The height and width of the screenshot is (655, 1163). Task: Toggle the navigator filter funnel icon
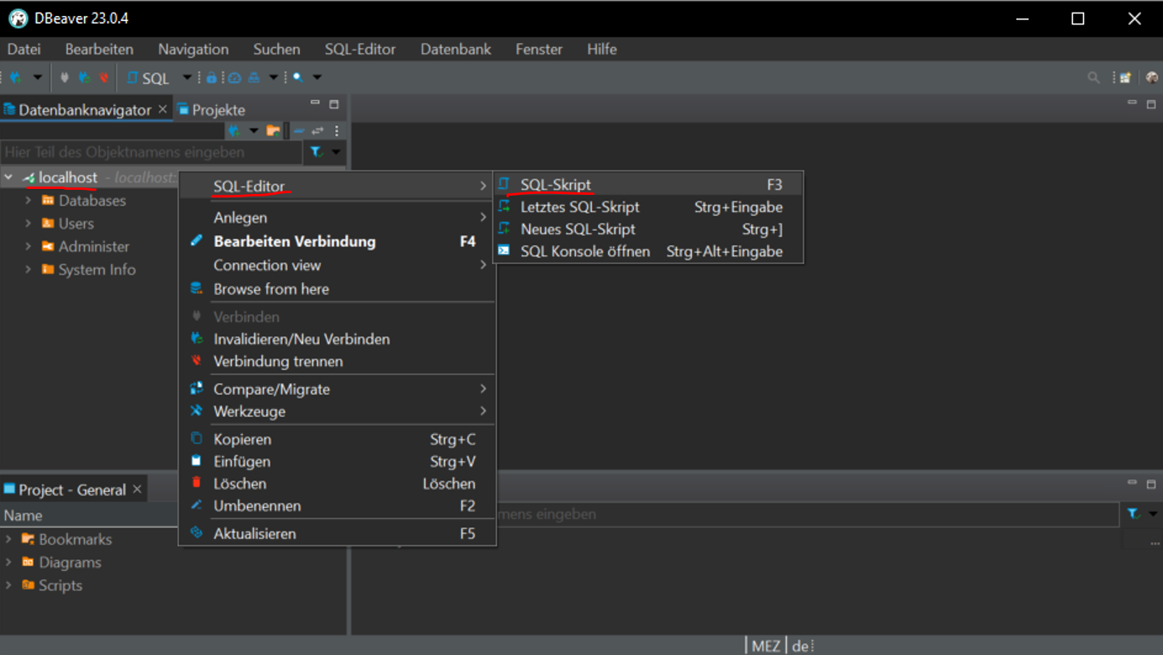[317, 152]
